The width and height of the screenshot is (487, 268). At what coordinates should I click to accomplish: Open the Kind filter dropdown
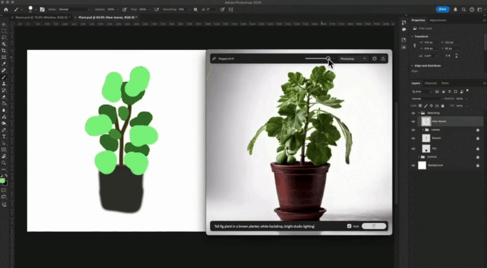coord(422,92)
